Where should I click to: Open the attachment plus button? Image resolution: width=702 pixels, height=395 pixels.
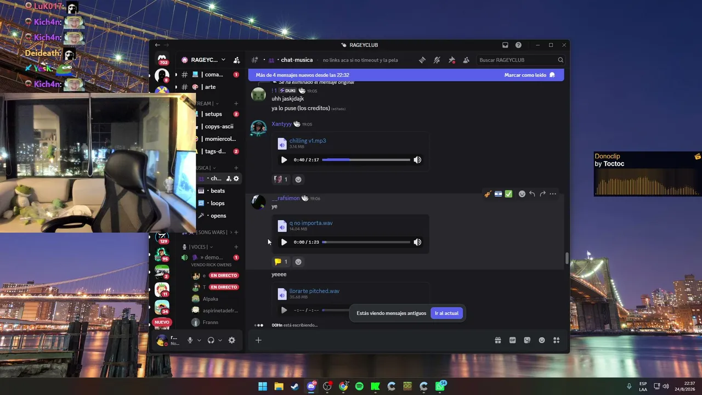point(258,340)
